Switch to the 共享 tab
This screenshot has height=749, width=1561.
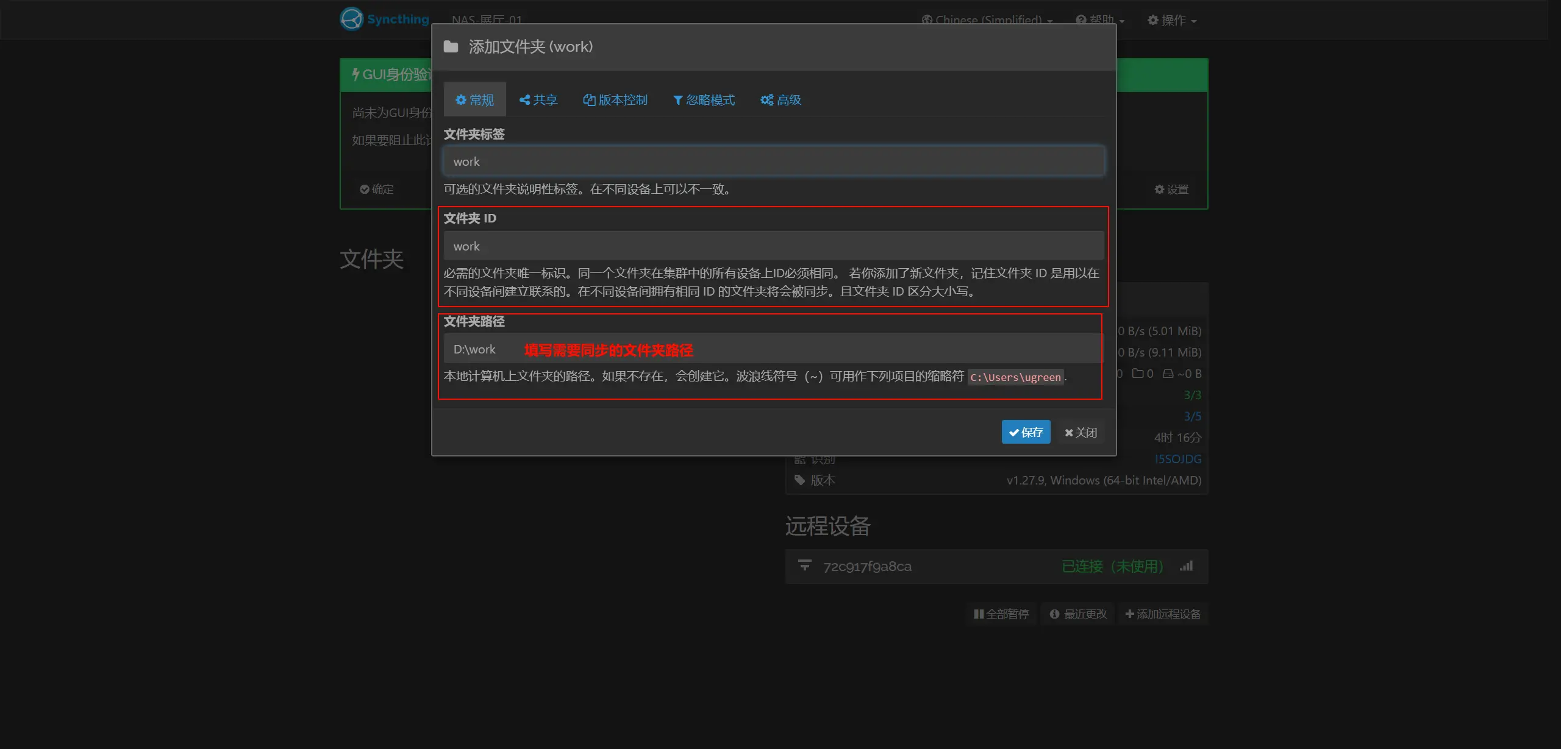tap(538, 99)
